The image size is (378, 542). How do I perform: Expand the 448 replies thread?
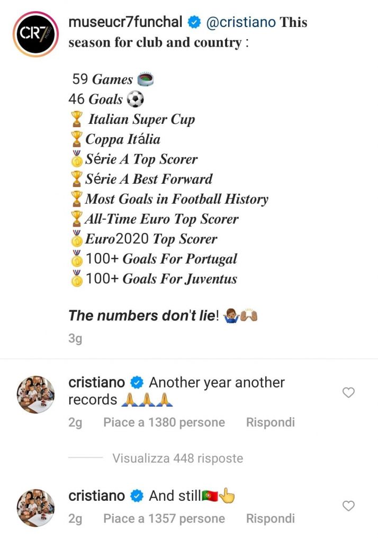click(177, 458)
